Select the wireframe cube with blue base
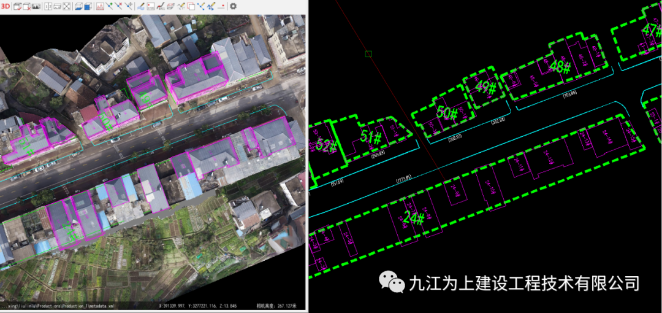The width and height of the screenshot is (662, 313). point(78,6)
